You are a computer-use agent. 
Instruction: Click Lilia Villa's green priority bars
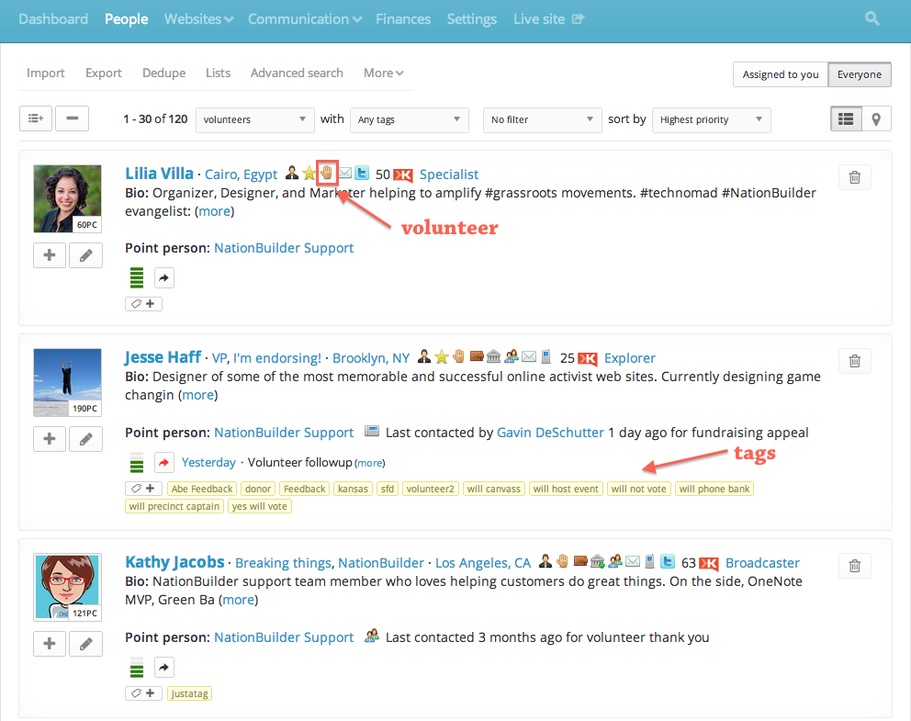[x=137, y=277]
